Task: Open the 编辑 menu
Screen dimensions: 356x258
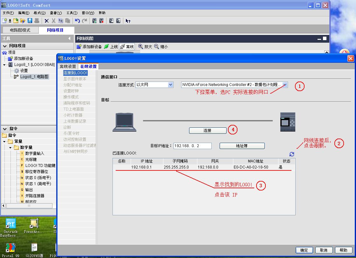Action: (x=24, y=13)
